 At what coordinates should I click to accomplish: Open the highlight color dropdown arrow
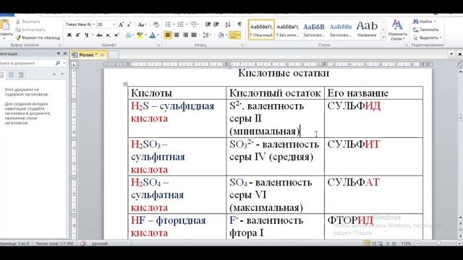[x=145, y=35]
